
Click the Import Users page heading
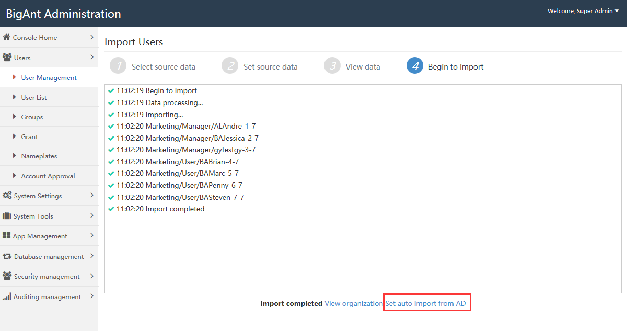point(134,42)
